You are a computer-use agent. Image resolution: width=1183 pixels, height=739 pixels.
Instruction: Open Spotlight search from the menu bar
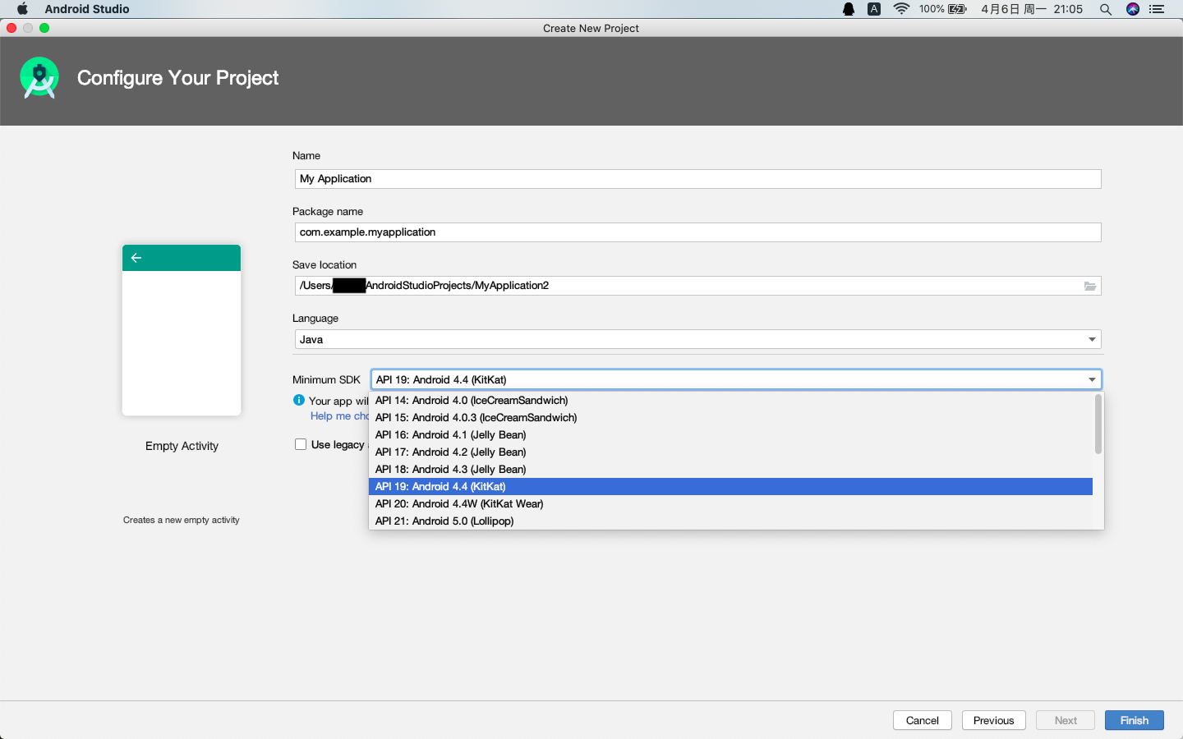1105,9
